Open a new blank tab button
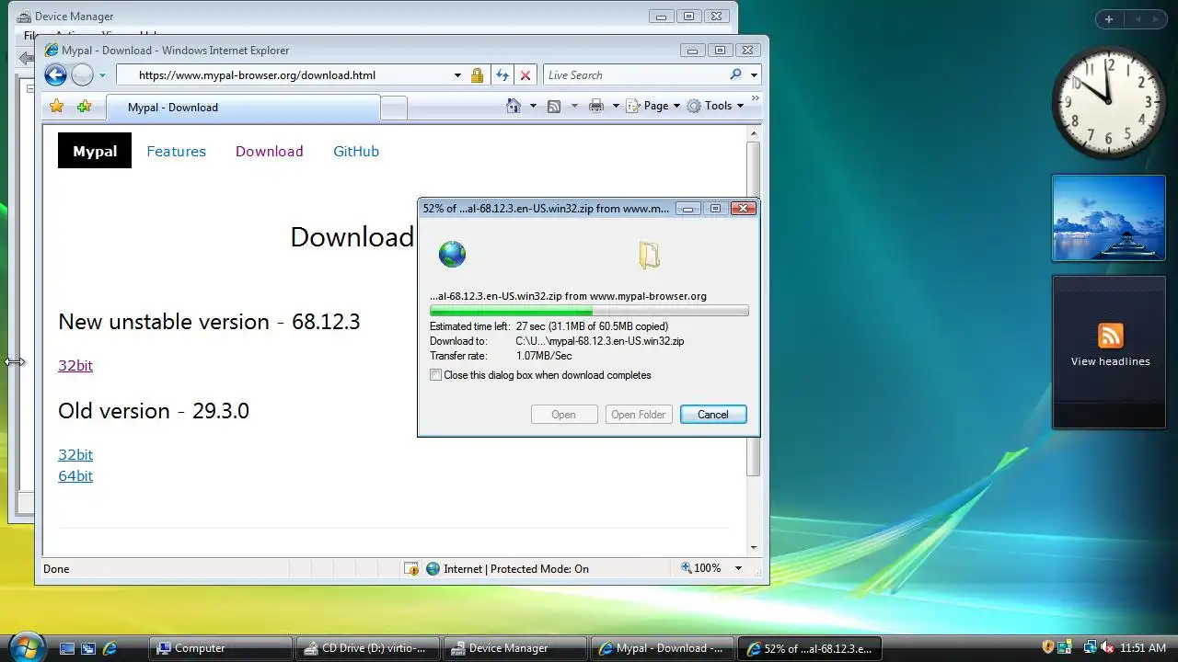This screenshot has width=1178, height=662. pos(394,108)
